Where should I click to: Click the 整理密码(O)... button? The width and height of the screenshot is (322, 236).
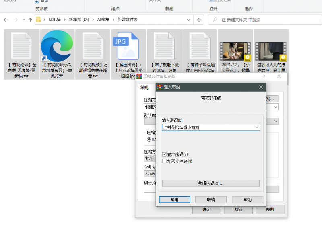(211, 183)
